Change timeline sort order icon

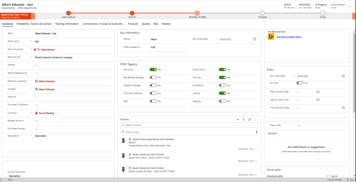pyautogui.click(x=249, y=120)
